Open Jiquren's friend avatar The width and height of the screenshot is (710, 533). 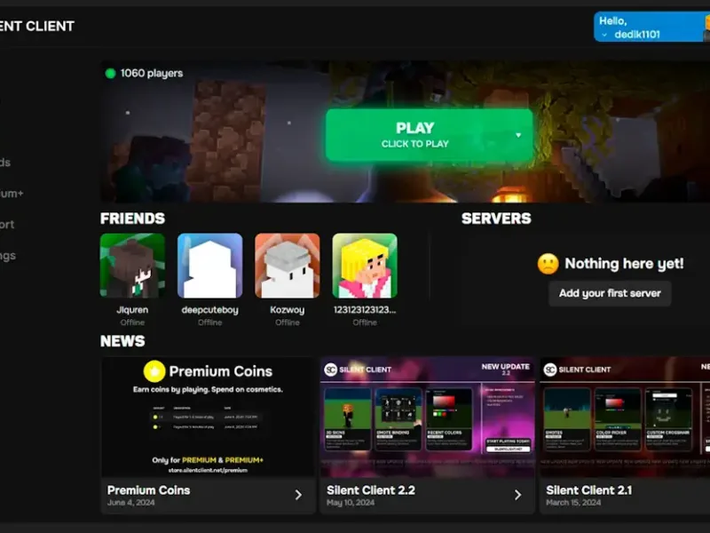pyautogui.click(x=132, y=266)
